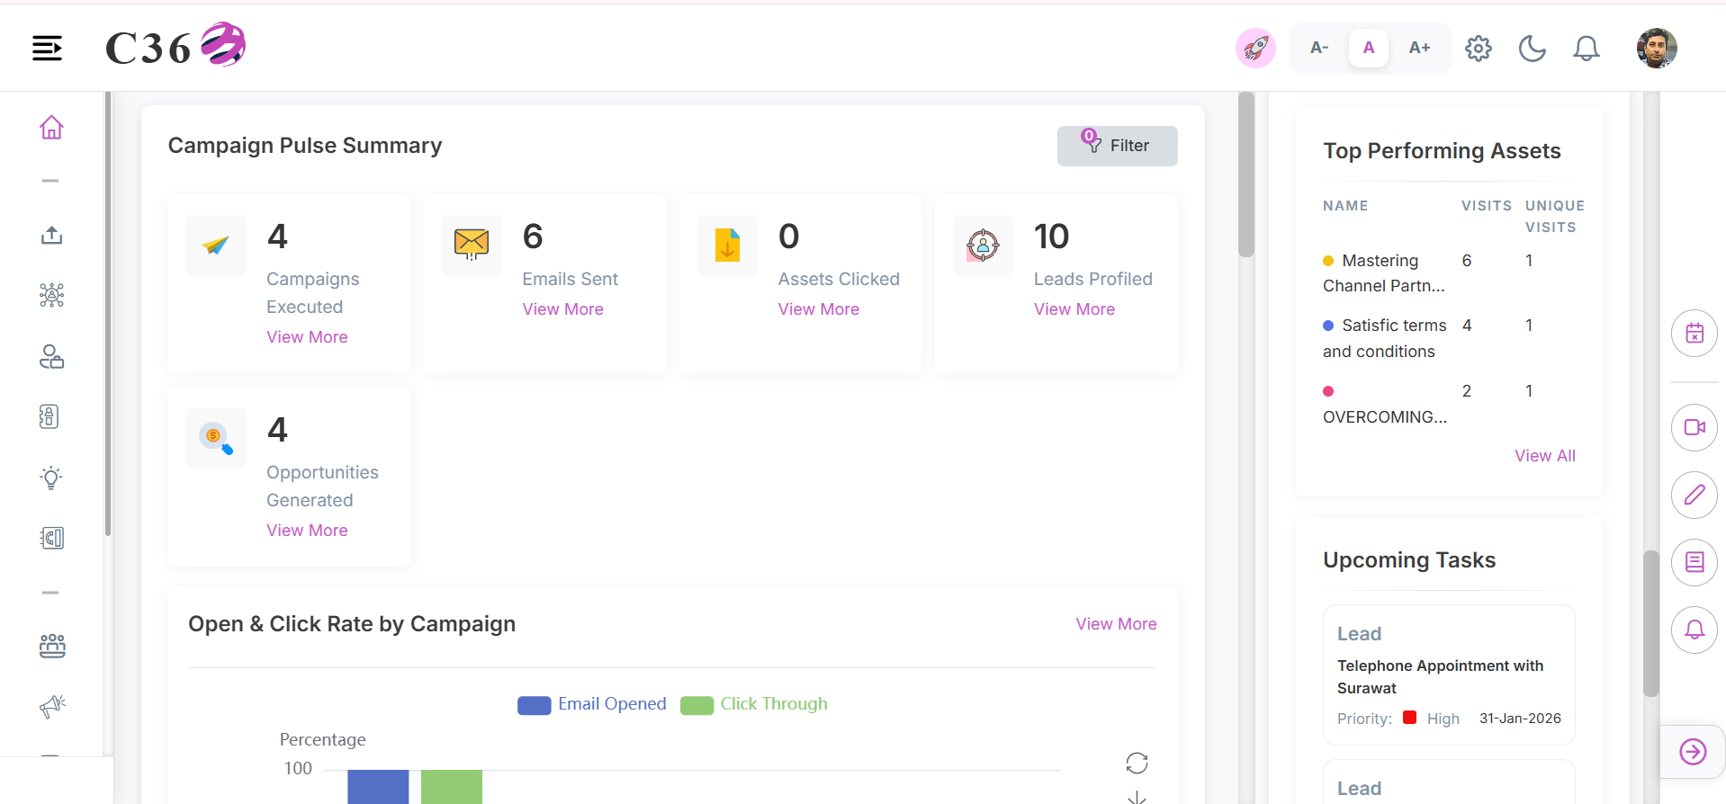The width and height of the screenshot is (1726, 804).
Task: Open the team group sidebar icon
Action: pos(51,646)
